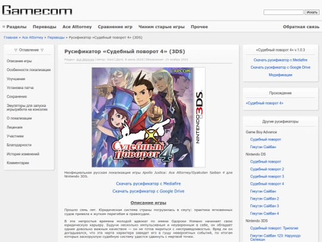Go to Переводы in breadcrumbs

pos(56,38)
